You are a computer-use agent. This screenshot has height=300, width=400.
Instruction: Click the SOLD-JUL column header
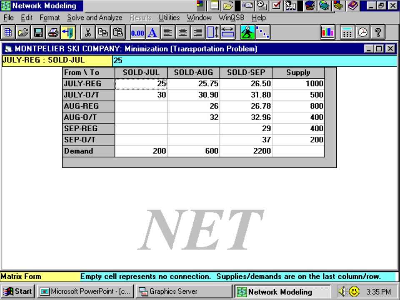[x=141, y=72]
